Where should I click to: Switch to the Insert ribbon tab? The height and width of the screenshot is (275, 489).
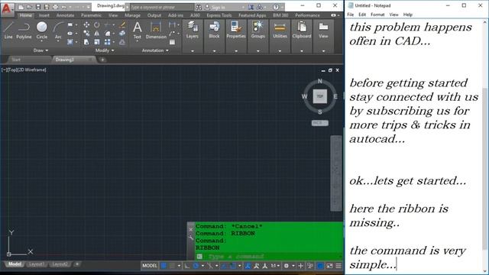click(44, 15)
